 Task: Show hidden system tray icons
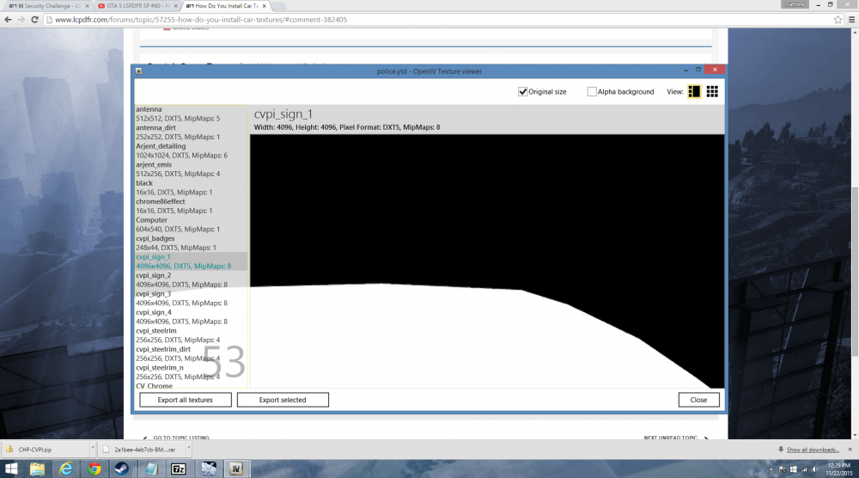click(x=771, y=469)
